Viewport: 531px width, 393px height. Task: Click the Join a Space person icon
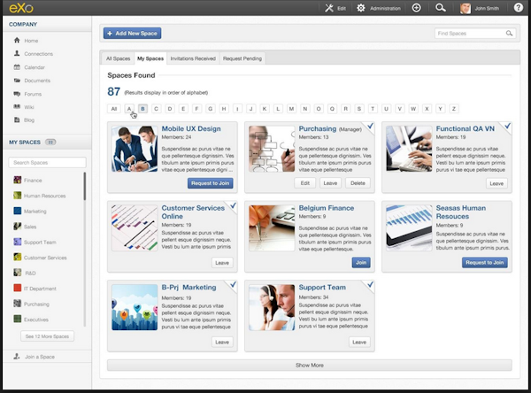click(x=17, y=357)
